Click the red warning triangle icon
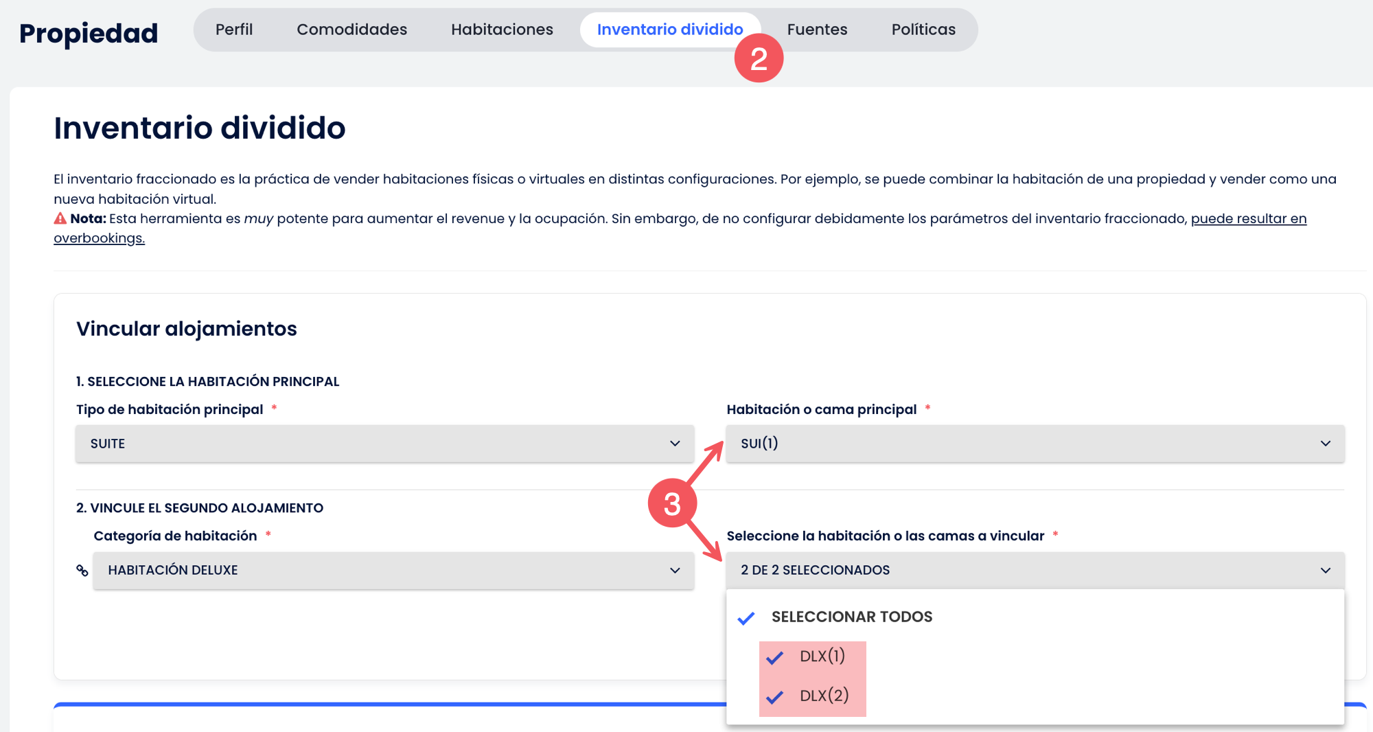This screenshot has width=1373, height=732. pyautogui.click(x=60, y=218)
